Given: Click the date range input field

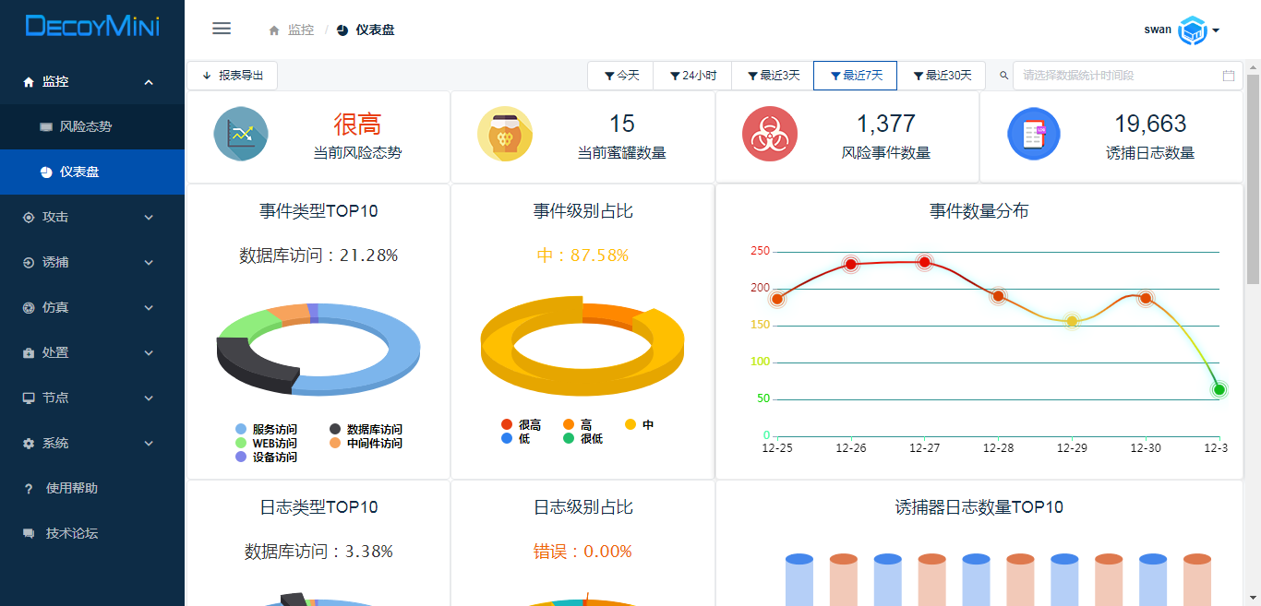Looking at the screenshot, I should pyautogui.click(x=1117, y=76).
